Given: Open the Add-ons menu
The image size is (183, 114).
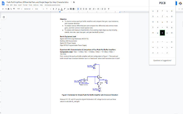Looking at the screenshot, I should click(x=36, y=5).
